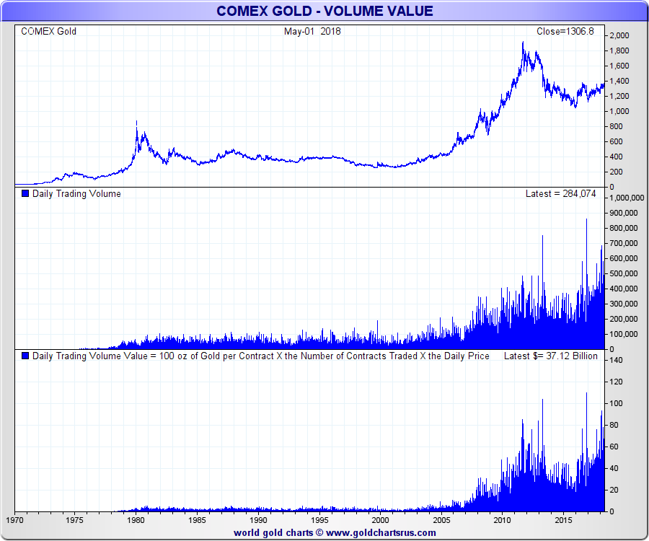Click the 1,000,000 volume axis label

[x=627, y=198]
